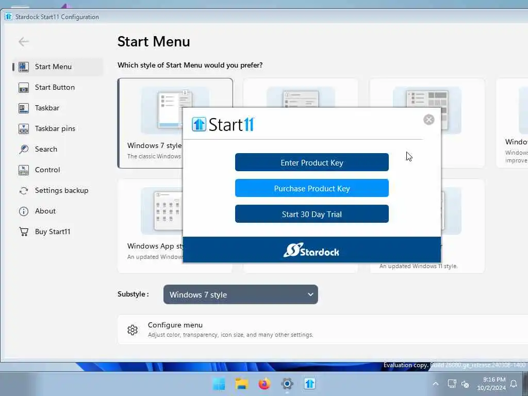Open the About page
This screenshot has height=396, width=528.
coord(58,211)
